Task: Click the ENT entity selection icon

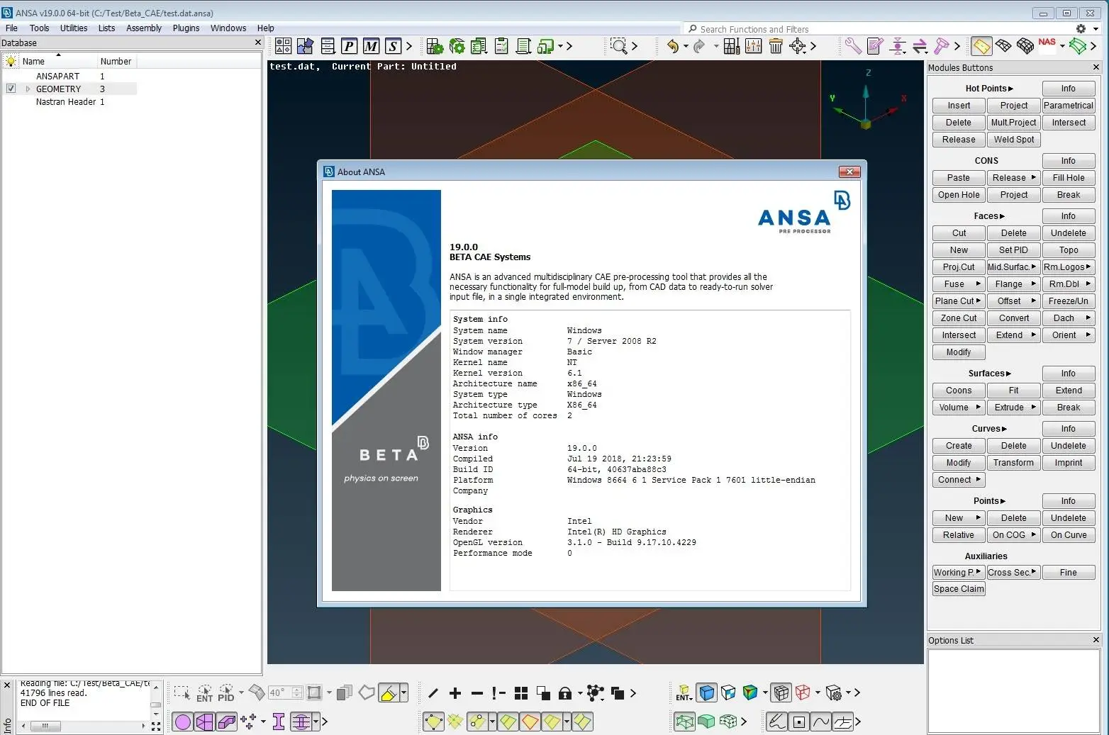Action: [204, 693]
